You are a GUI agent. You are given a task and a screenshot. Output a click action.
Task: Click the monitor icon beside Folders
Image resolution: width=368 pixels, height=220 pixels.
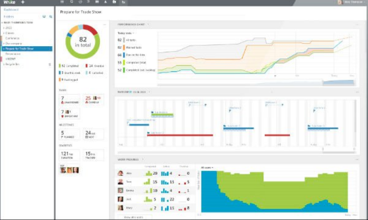click(44, 16)
